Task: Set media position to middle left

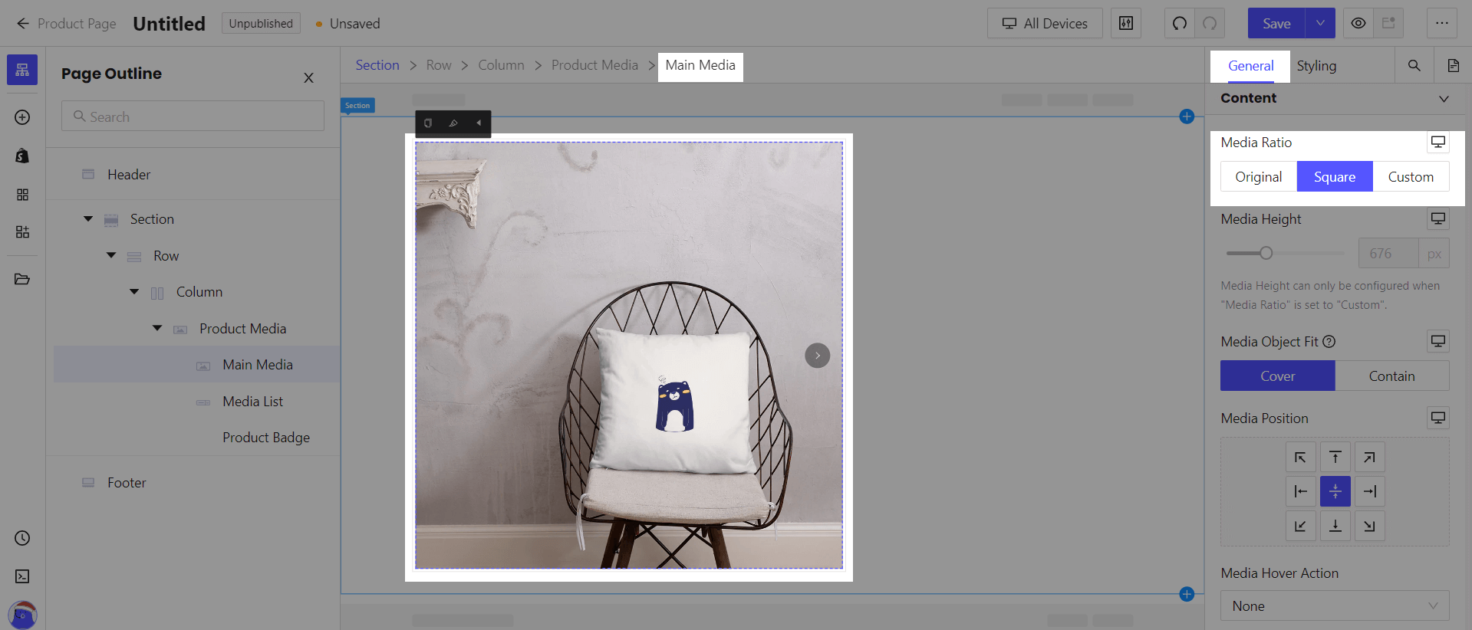Action: click(x=1301, y=491)
